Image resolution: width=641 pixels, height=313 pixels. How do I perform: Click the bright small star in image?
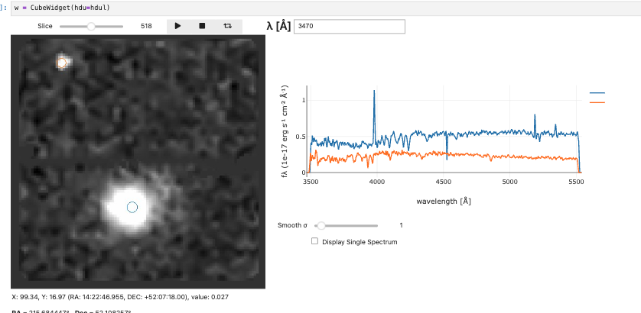tap(63, 62)
